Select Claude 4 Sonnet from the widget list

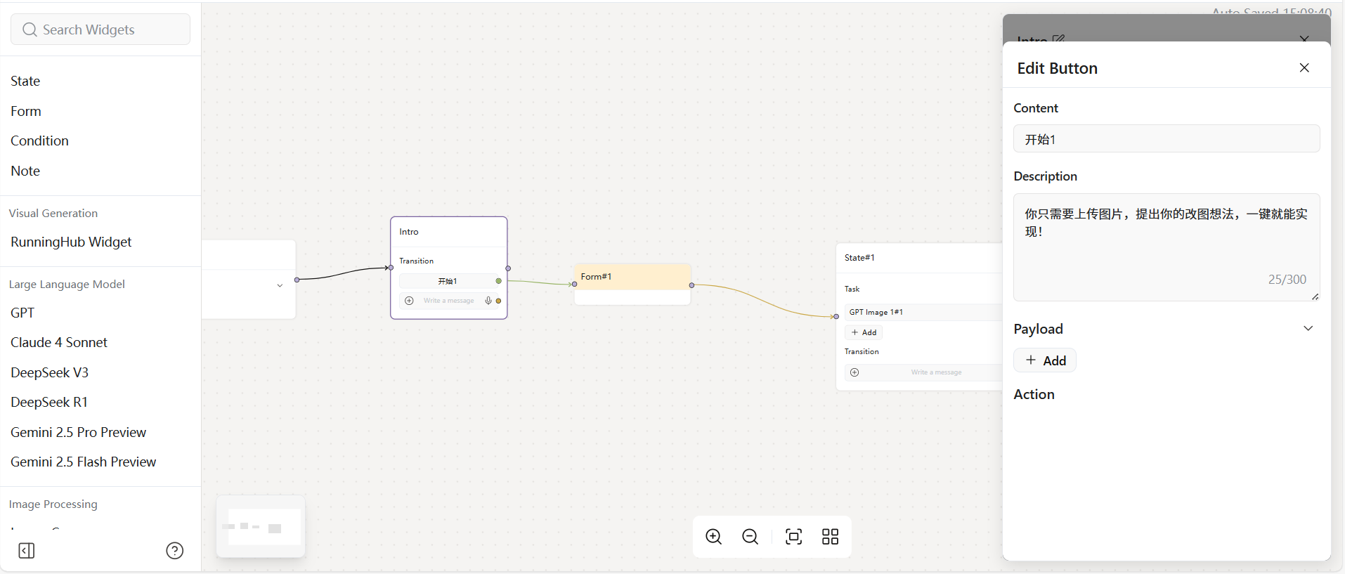click(x=59, y=343)
